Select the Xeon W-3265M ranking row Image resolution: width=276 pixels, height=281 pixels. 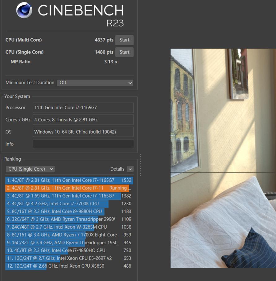[x=69, y=227]
